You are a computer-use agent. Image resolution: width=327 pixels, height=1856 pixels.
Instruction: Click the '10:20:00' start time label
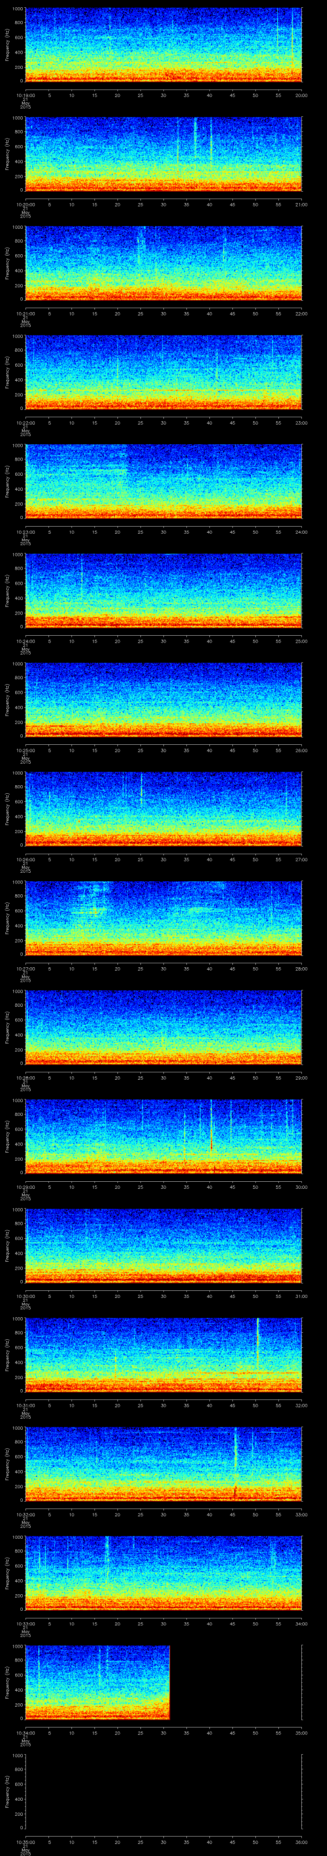click(x=25, y=205)
